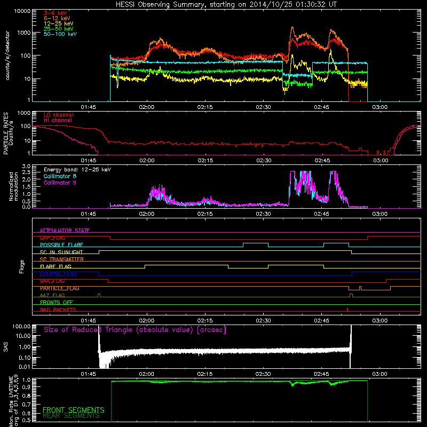
Task: Click the FRONTS_OFF flag label
Action: [57, 303]
